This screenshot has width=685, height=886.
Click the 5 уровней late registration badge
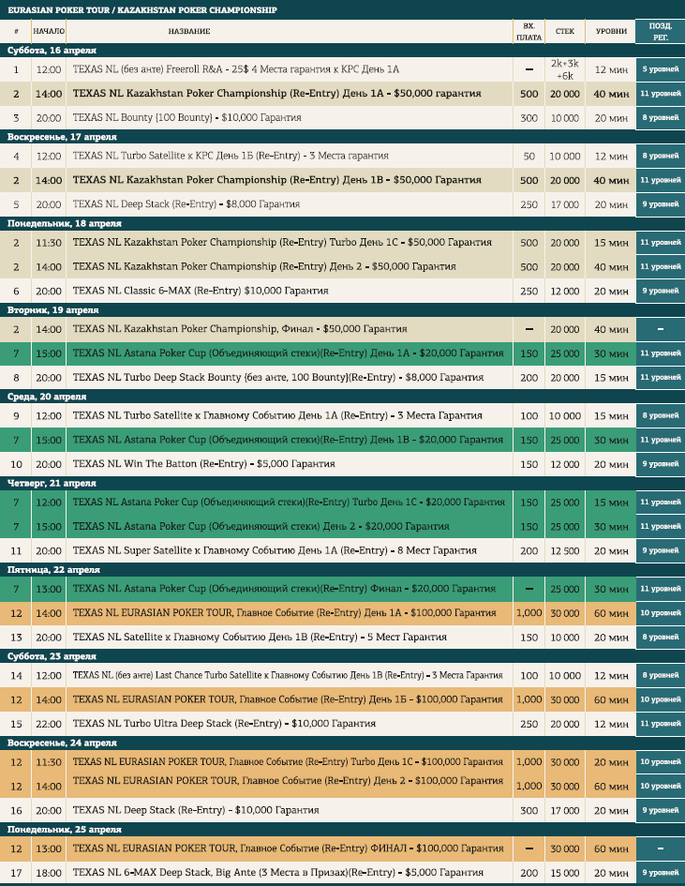[660, 69]
